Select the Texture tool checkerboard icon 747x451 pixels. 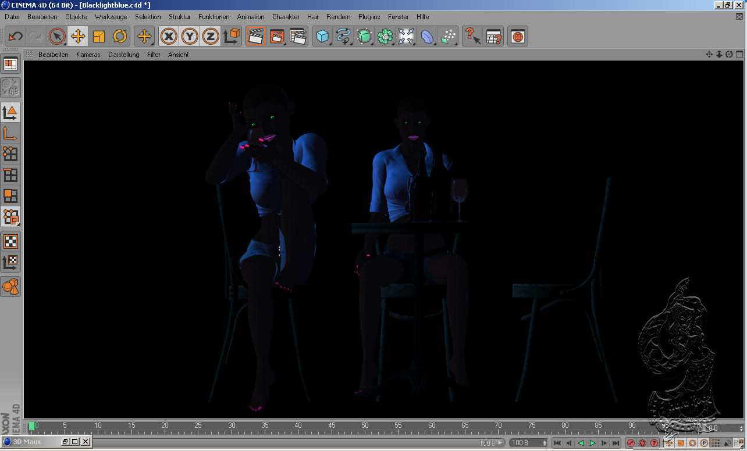pyautogui.click(x=10, y=241)
